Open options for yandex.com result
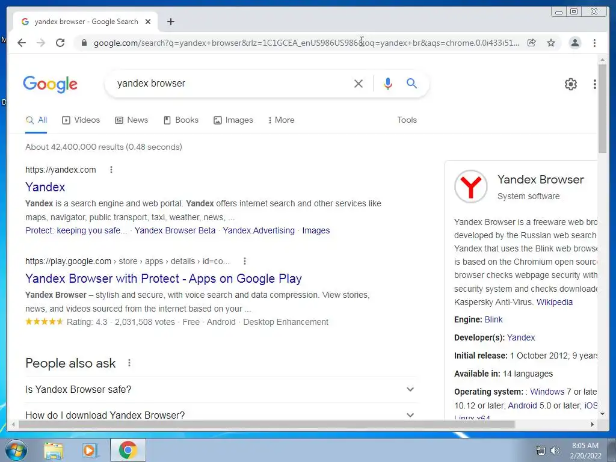The width and height of the screenshot is (616, 462). (x=111, y=170)
